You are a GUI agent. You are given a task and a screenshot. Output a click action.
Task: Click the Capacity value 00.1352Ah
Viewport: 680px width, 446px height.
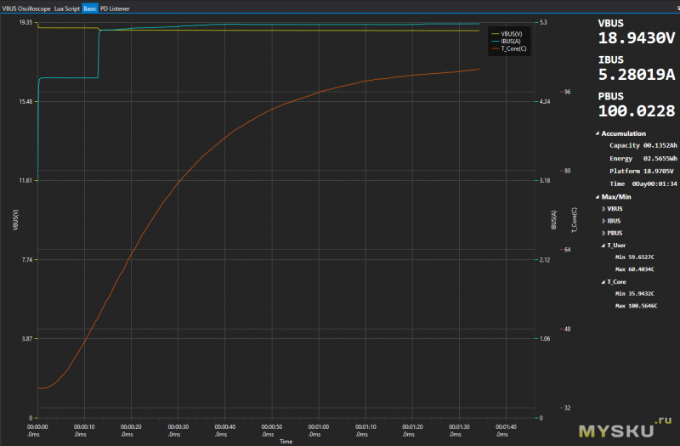(660, 145)
